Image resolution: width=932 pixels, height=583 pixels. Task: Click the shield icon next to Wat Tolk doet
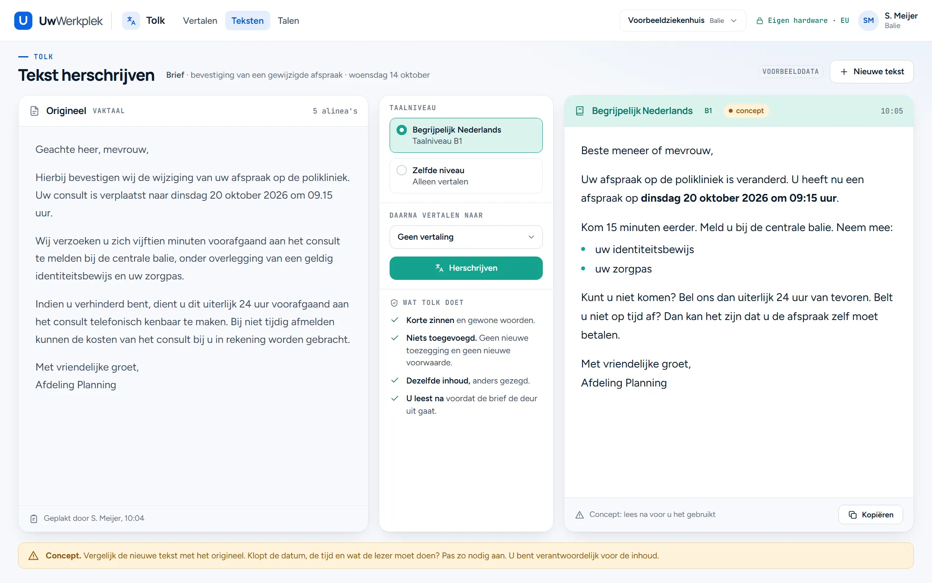tap(394, 303)
